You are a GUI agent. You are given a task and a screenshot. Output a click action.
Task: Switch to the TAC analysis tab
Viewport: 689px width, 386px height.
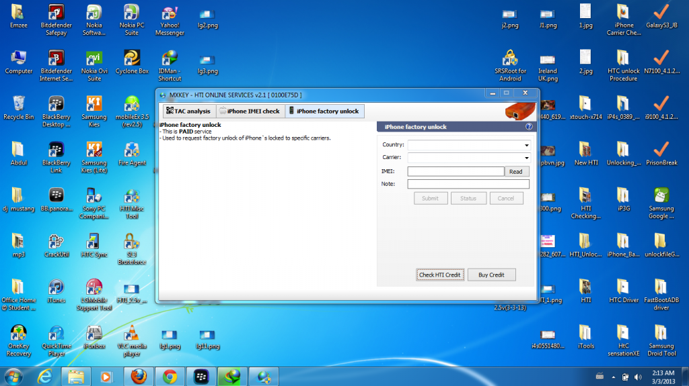point(188,111)
